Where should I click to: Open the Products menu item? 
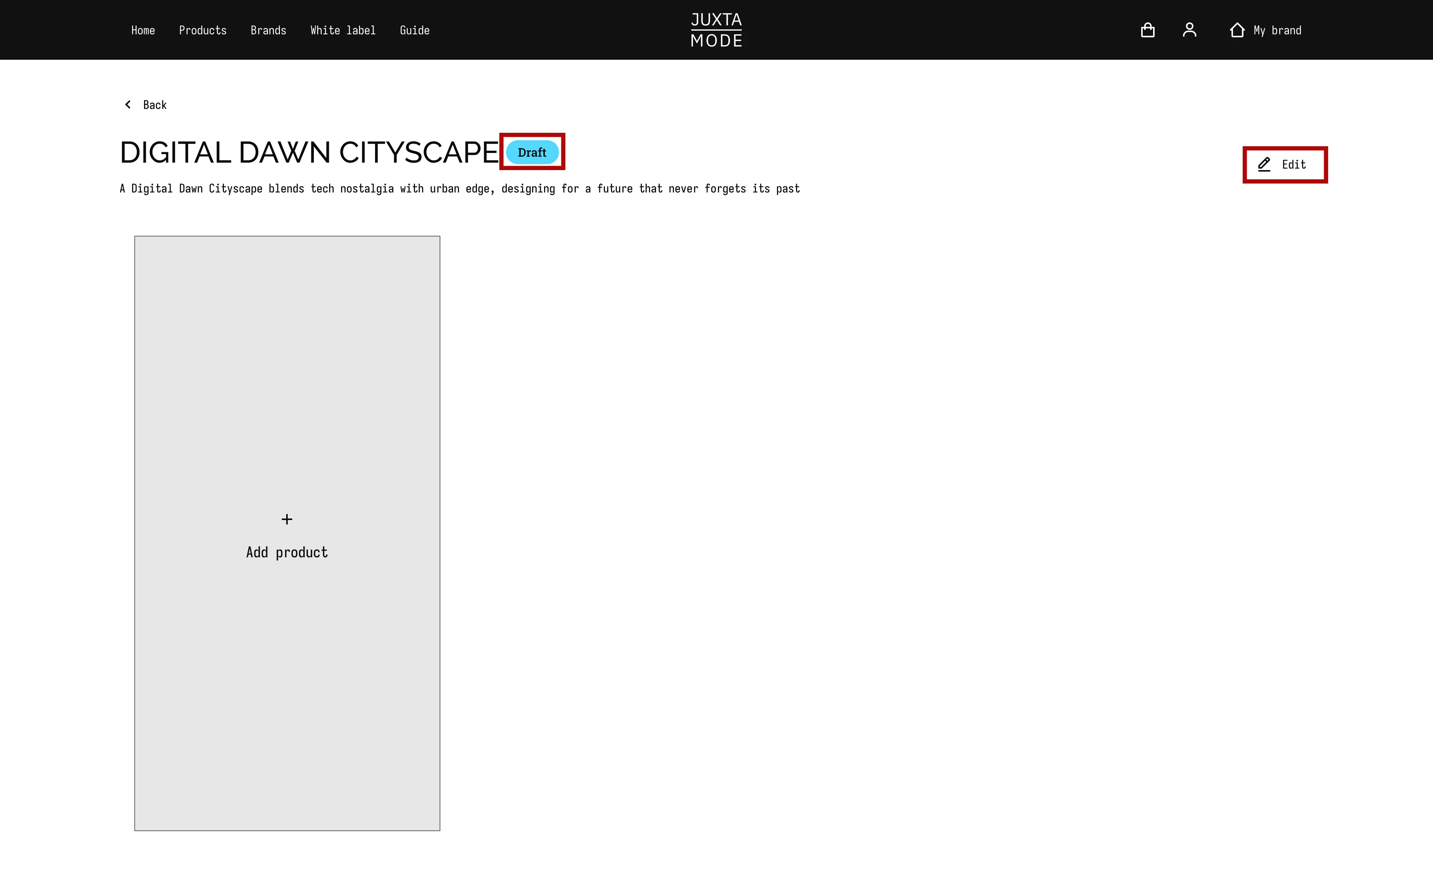coord(202,30)
